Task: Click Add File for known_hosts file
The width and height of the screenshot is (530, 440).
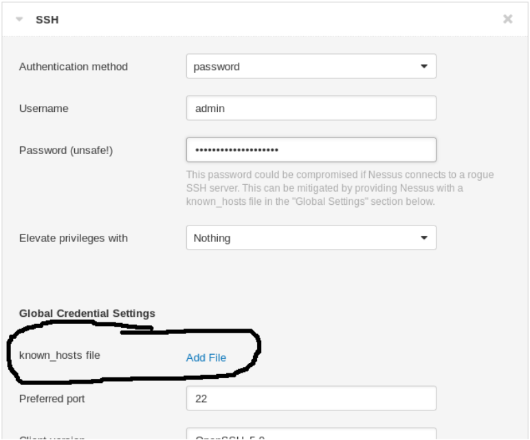Action: pos(206,357)
